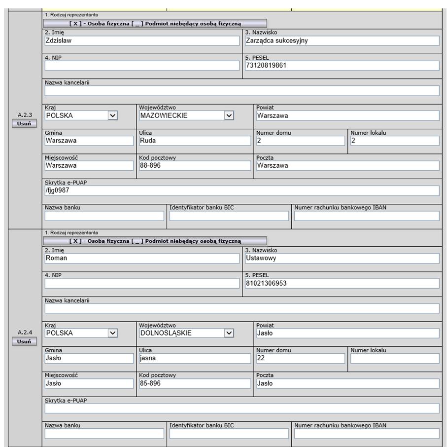The image size is (447, 447).
Task: Click Nazwa banku field in section A.2.3
Action: point(104,216)
